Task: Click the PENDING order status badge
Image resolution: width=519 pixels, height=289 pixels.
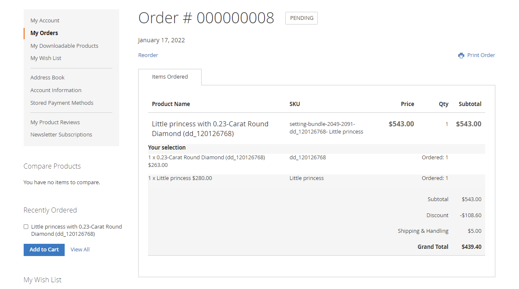Action: tap(301, 18)
